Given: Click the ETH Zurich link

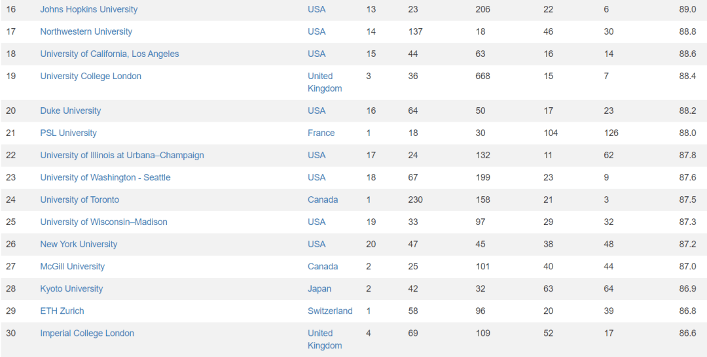Looking at the screenshot, I should click(62, 311).
